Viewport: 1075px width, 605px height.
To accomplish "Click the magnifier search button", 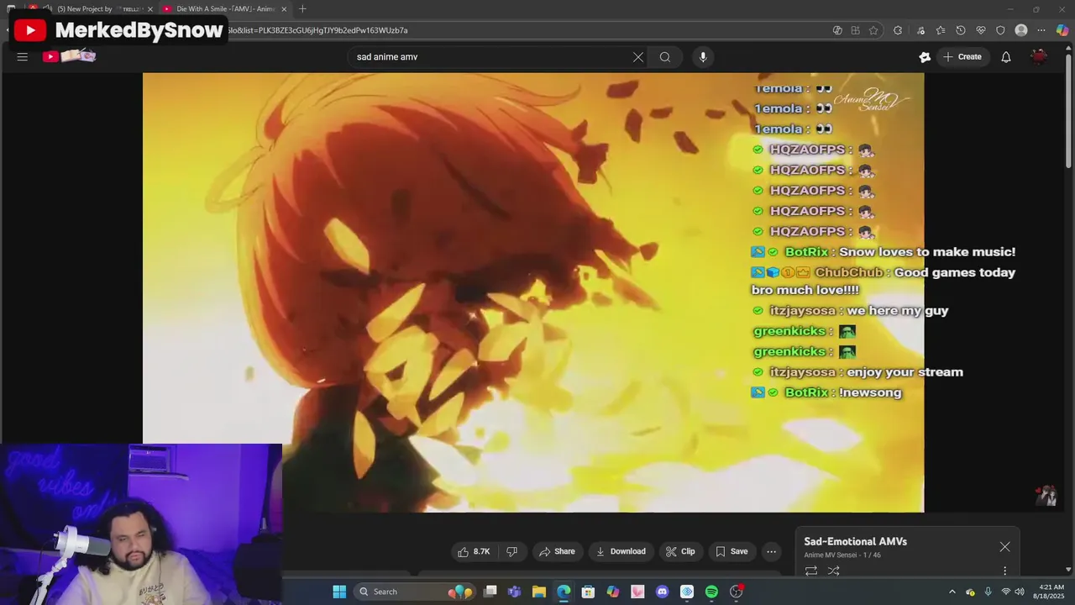I will tap(665, 57).
